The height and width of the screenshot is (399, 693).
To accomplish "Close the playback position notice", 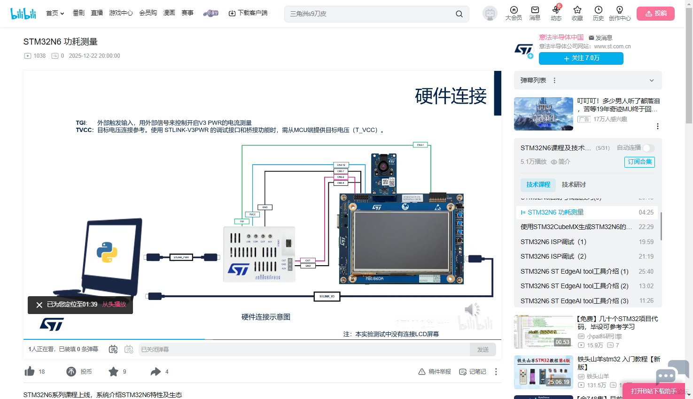I will point(39,305).
